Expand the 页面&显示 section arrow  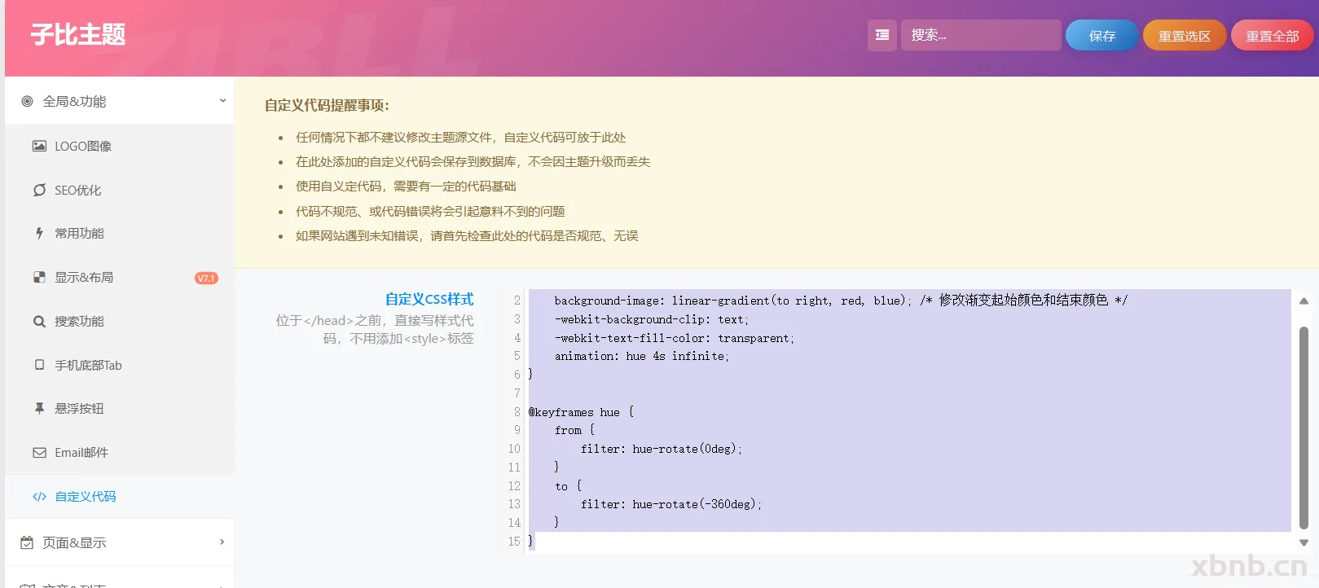click(x=222, y=542)
